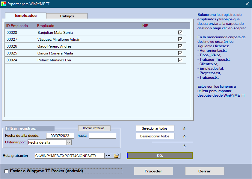Switch to the Trabajos tab
This screenshot has width=252, height=179.
pyautogui.click(x=67, y=16)
